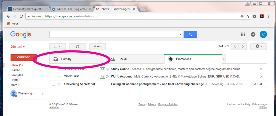Open Chrome three-dot menu
Viewport: 276px width, 116px height.
click(x=269, y=16)
